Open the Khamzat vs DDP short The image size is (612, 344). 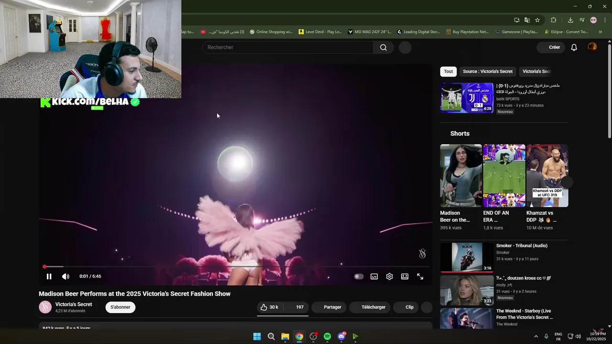coord(547,175)
